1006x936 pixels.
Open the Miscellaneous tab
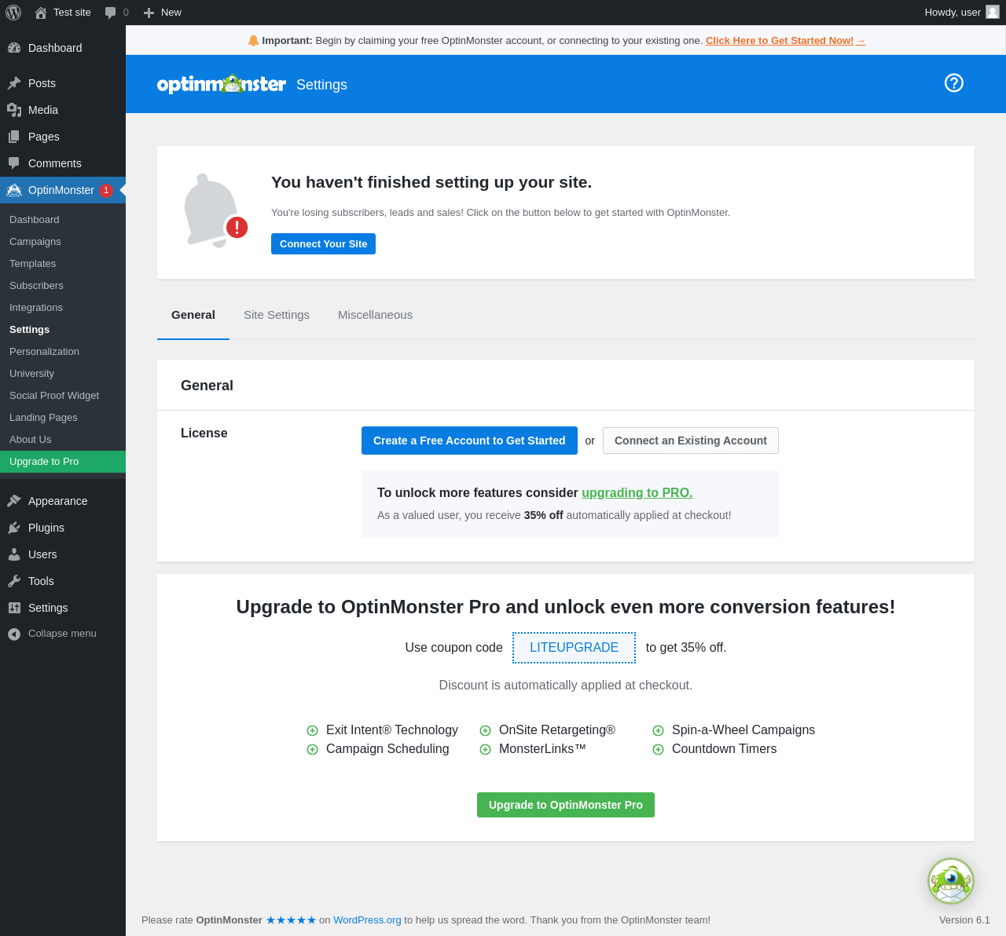[375, 315]
